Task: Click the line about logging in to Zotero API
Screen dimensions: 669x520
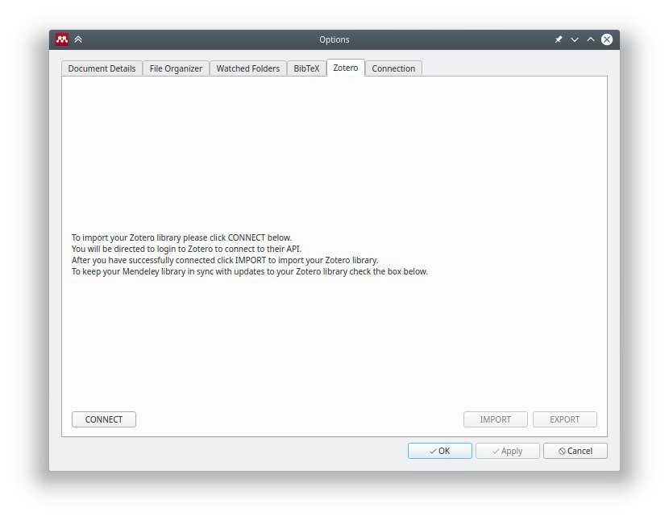Action: pyautogui.click(x=186, y=249)
